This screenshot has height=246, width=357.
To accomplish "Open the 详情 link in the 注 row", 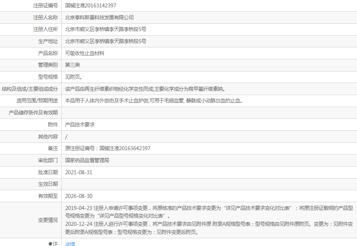I will [x=70, y=244].
